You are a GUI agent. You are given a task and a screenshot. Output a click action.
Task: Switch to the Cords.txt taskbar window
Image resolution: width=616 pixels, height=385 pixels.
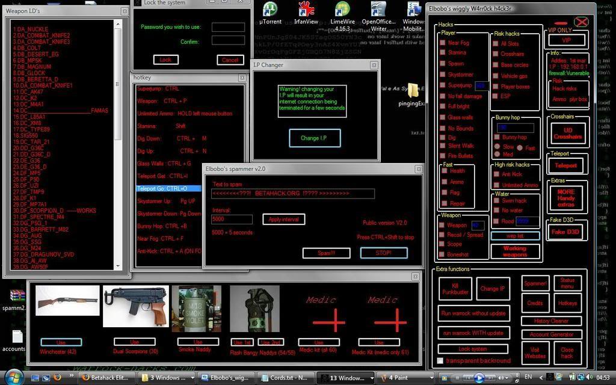[x=286, y=378]
